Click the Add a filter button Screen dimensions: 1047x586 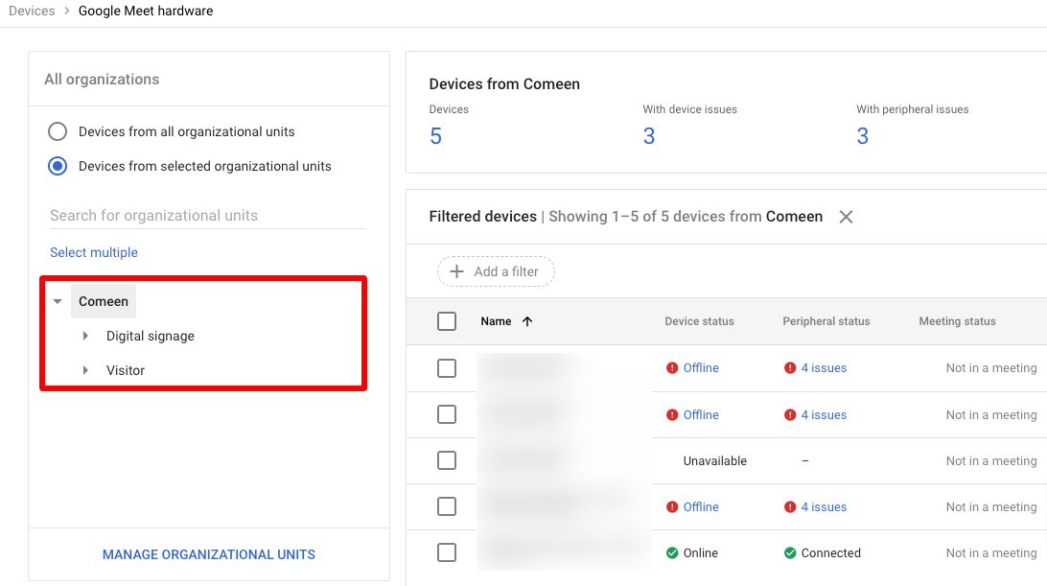(496, 271)
